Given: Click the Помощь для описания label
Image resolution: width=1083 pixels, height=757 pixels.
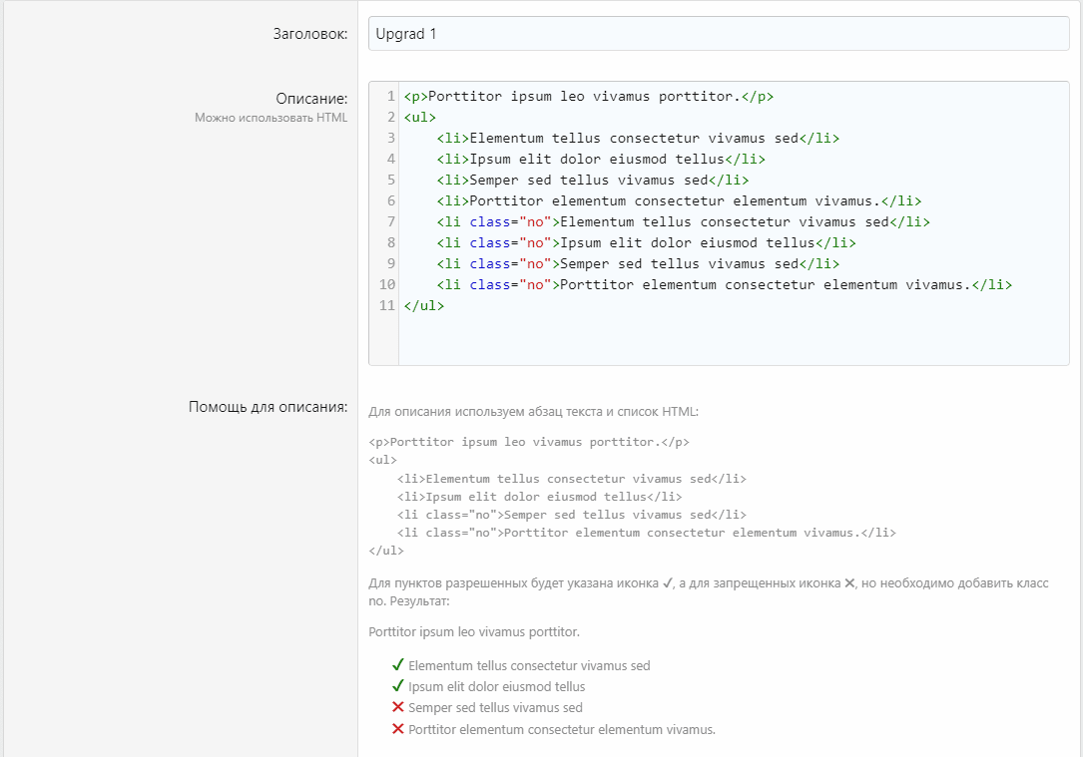Looking at the screenshot, I should 268,406.
